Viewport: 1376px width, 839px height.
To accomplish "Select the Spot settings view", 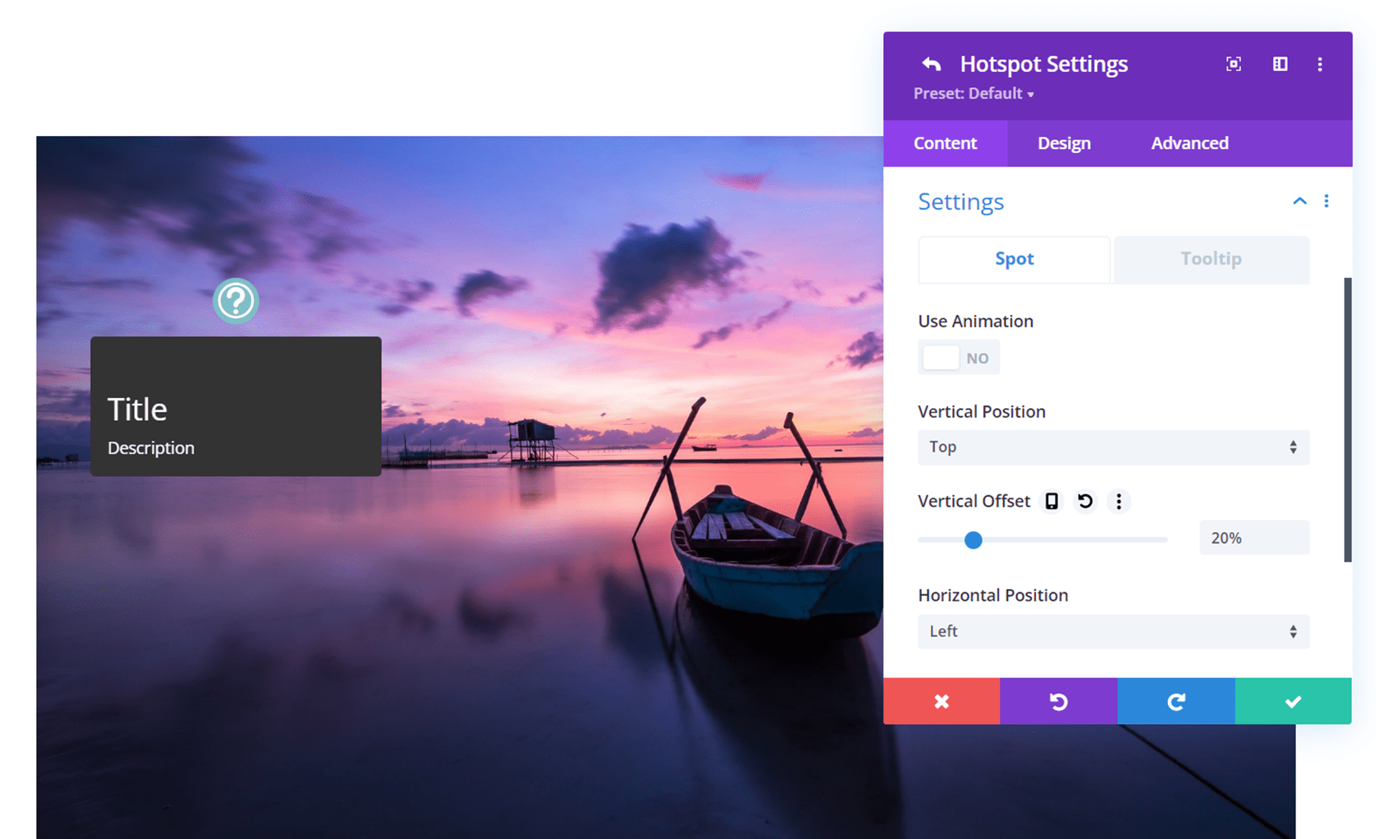I will (1014, 259).
